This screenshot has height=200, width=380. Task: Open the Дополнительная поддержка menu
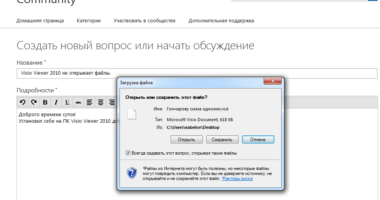(221, 21)
